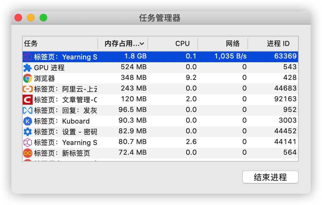
Task: Select the GPU 进程 row
Action: 160,68
